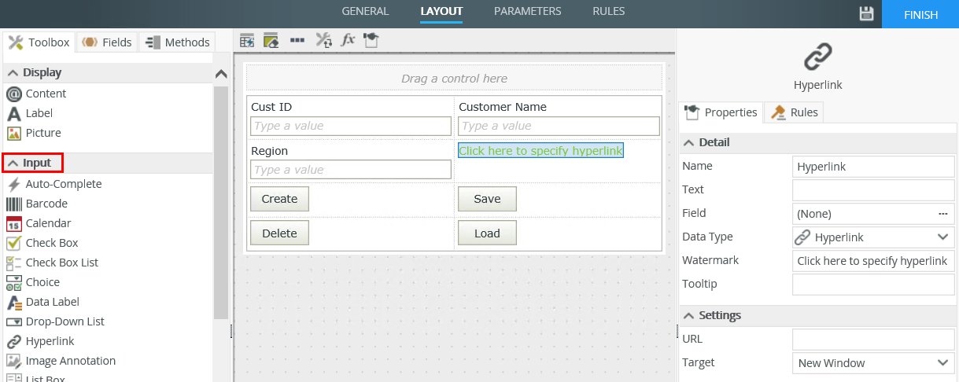Screen dimensions: 959x382
Task: Collapse the Detail properties section
Action: 688,142
